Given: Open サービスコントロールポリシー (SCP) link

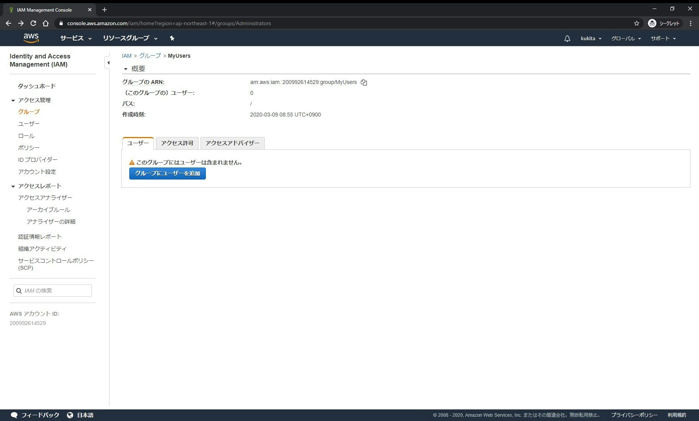Looking at the screenshot, I should click(x=56, y=264).
